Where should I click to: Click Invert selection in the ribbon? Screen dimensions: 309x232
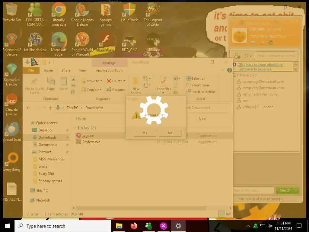coord(201,92)
